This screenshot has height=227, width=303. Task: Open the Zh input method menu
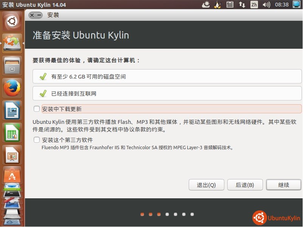point(254,5)
